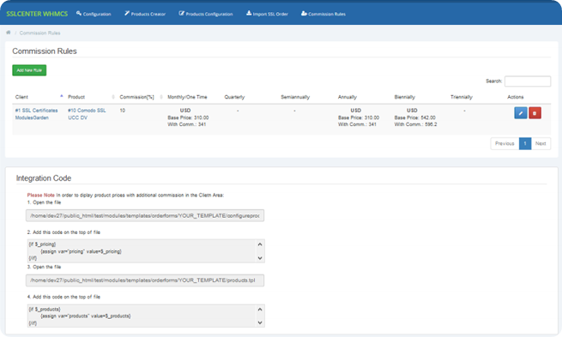Click the Semiannually column header
This screenshot has width=562, height=337.
click(295, 97)
